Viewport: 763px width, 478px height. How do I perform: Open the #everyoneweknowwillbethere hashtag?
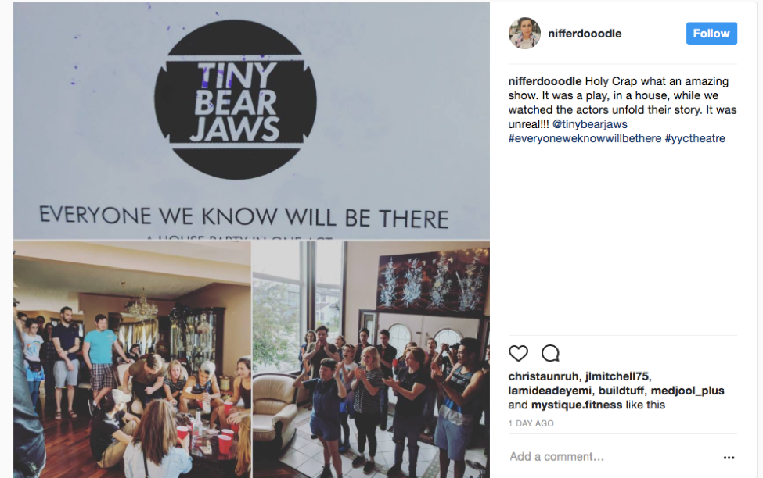(585, 138)
